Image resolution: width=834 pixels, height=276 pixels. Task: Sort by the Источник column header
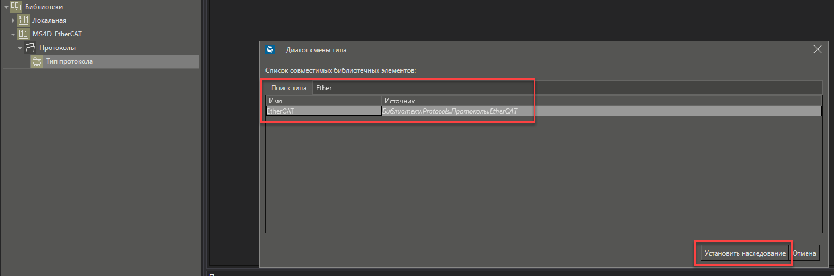(x=602, y=101)
